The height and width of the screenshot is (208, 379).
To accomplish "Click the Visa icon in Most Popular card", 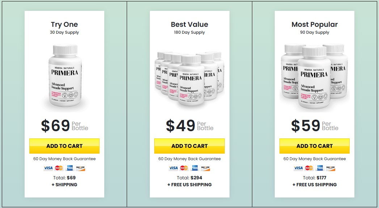I will [x=298, y=168].
